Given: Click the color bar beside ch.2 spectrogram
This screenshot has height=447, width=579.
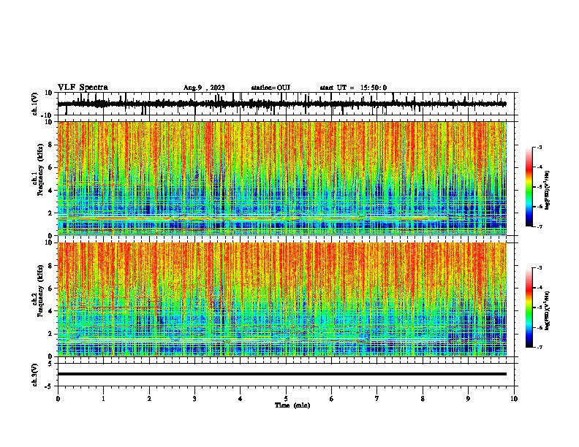Looking at the screenshot, I should [529, 307].
